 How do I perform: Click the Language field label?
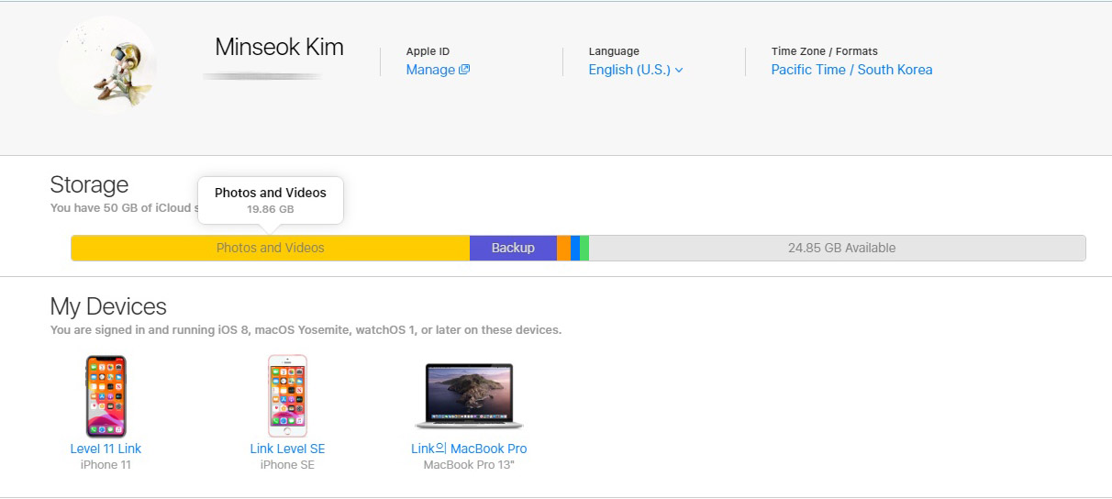coord(614,51)
